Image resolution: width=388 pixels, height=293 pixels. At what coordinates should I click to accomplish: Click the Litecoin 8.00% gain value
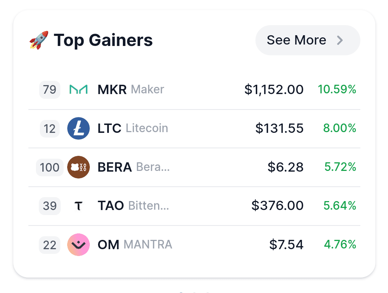339,128
